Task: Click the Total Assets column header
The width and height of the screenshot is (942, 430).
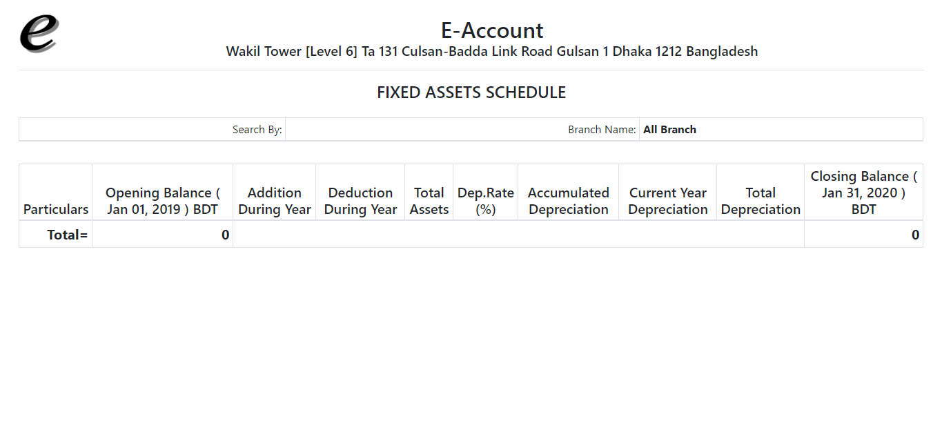Action: [429, 201]
